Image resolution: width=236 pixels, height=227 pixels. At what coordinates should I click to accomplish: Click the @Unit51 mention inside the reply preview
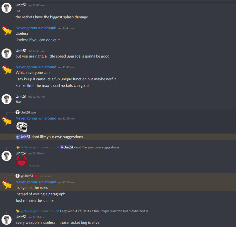(x=67, y=147)
